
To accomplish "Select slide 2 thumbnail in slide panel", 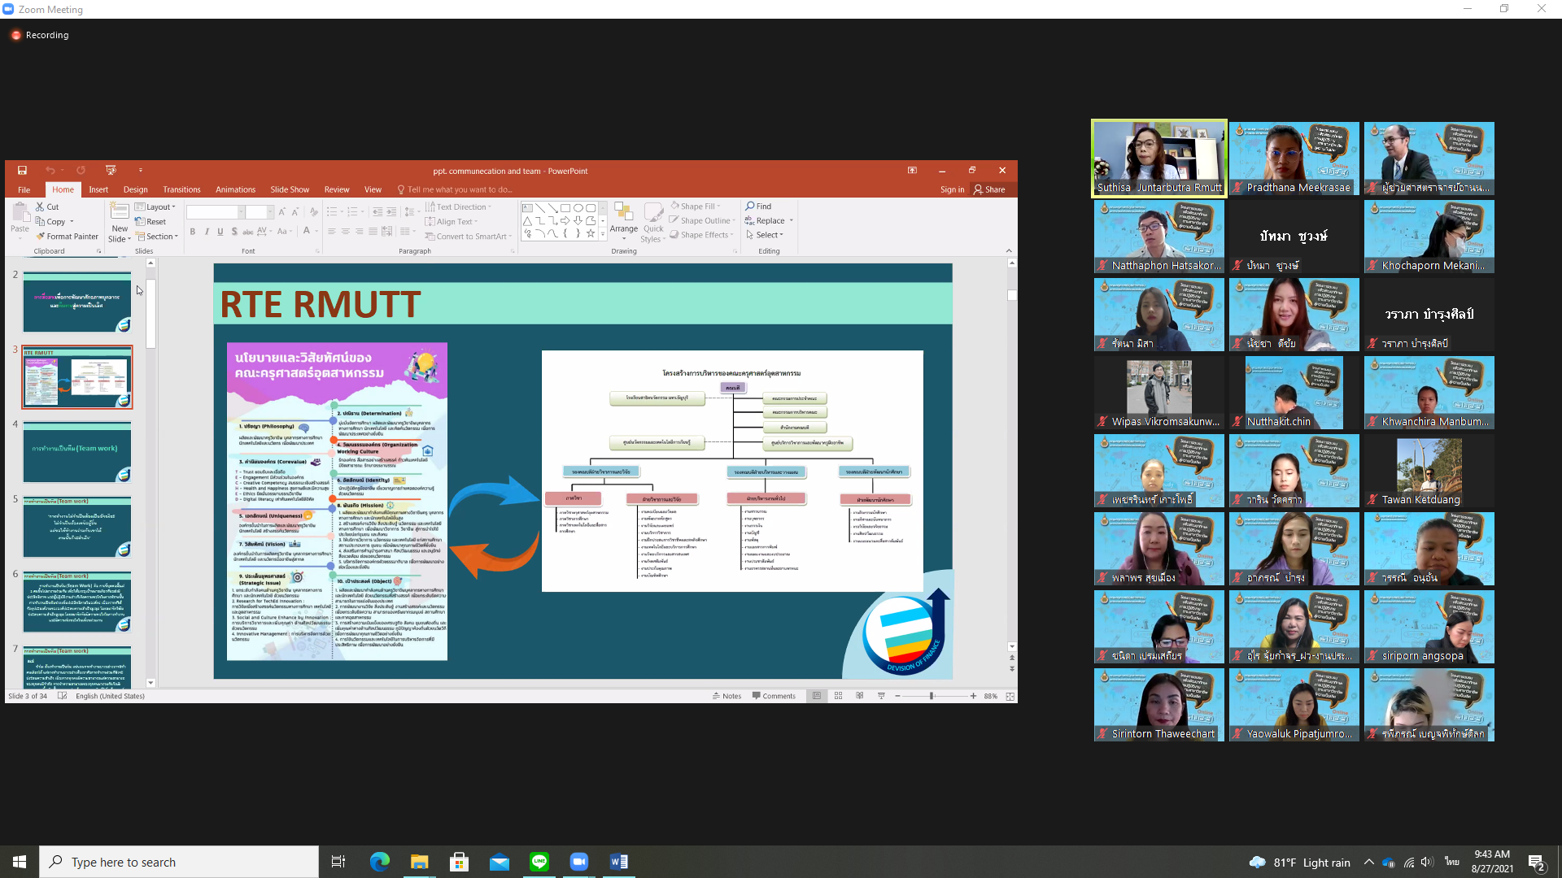I will coord(76,302).
